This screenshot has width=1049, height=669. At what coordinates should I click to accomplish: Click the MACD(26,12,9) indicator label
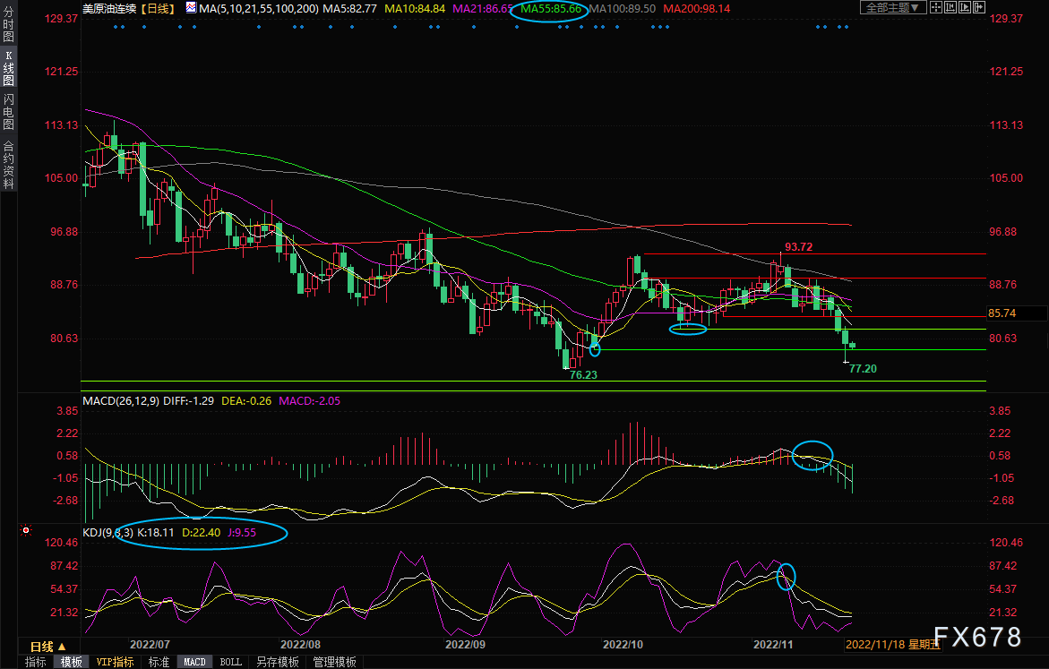(121, 400)
